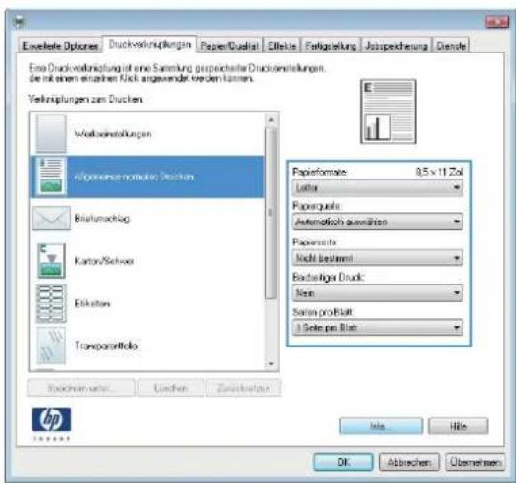
Task: Open the Jobspeicherung tab
Action: pos(397,46)
